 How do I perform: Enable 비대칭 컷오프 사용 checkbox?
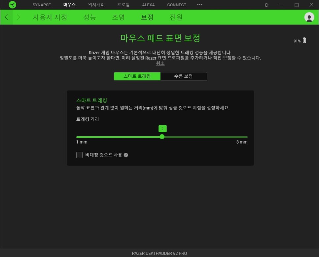coord(79,155)
